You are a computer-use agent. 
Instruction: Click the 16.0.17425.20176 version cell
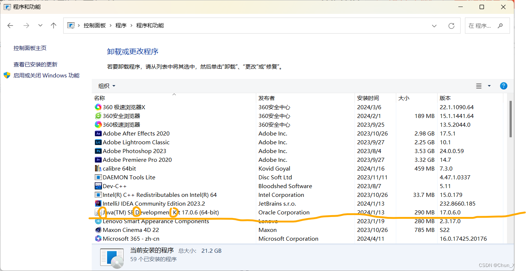click(x=463, y=239)
